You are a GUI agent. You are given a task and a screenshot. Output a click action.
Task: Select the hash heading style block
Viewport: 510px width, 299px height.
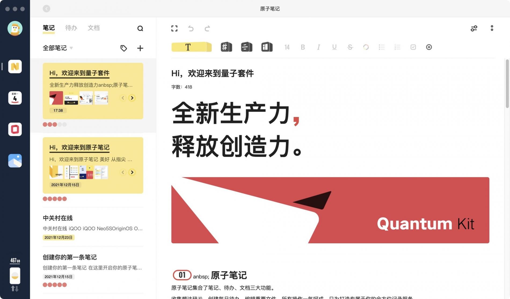226,47
